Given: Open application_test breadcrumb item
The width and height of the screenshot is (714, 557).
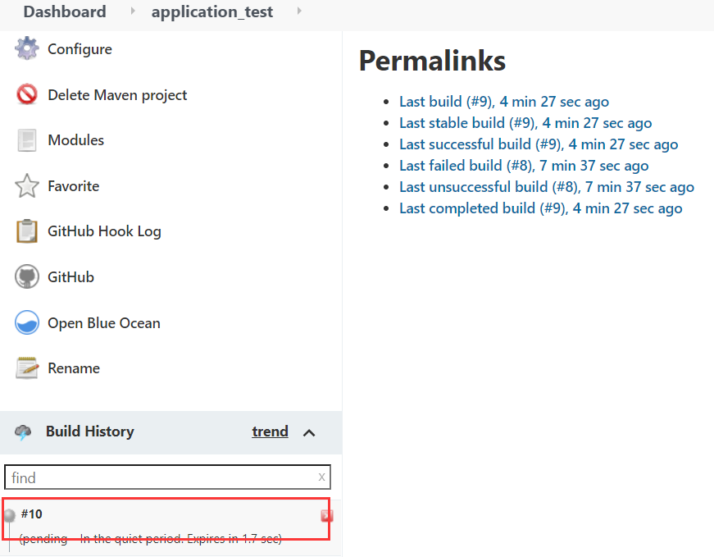Looking at the screenshot, I should (x=212, y=11).
